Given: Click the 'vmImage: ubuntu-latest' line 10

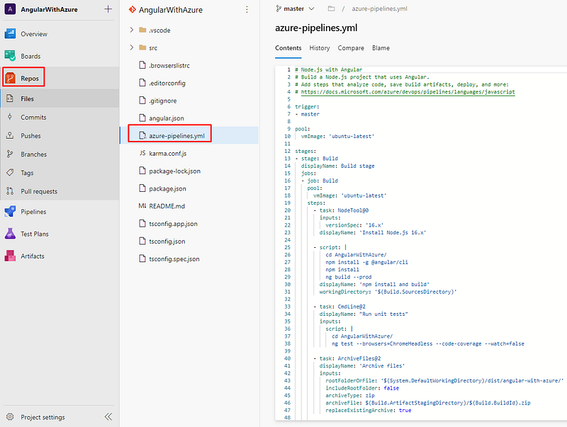Looking at the screenshot, I should [338, 136].
